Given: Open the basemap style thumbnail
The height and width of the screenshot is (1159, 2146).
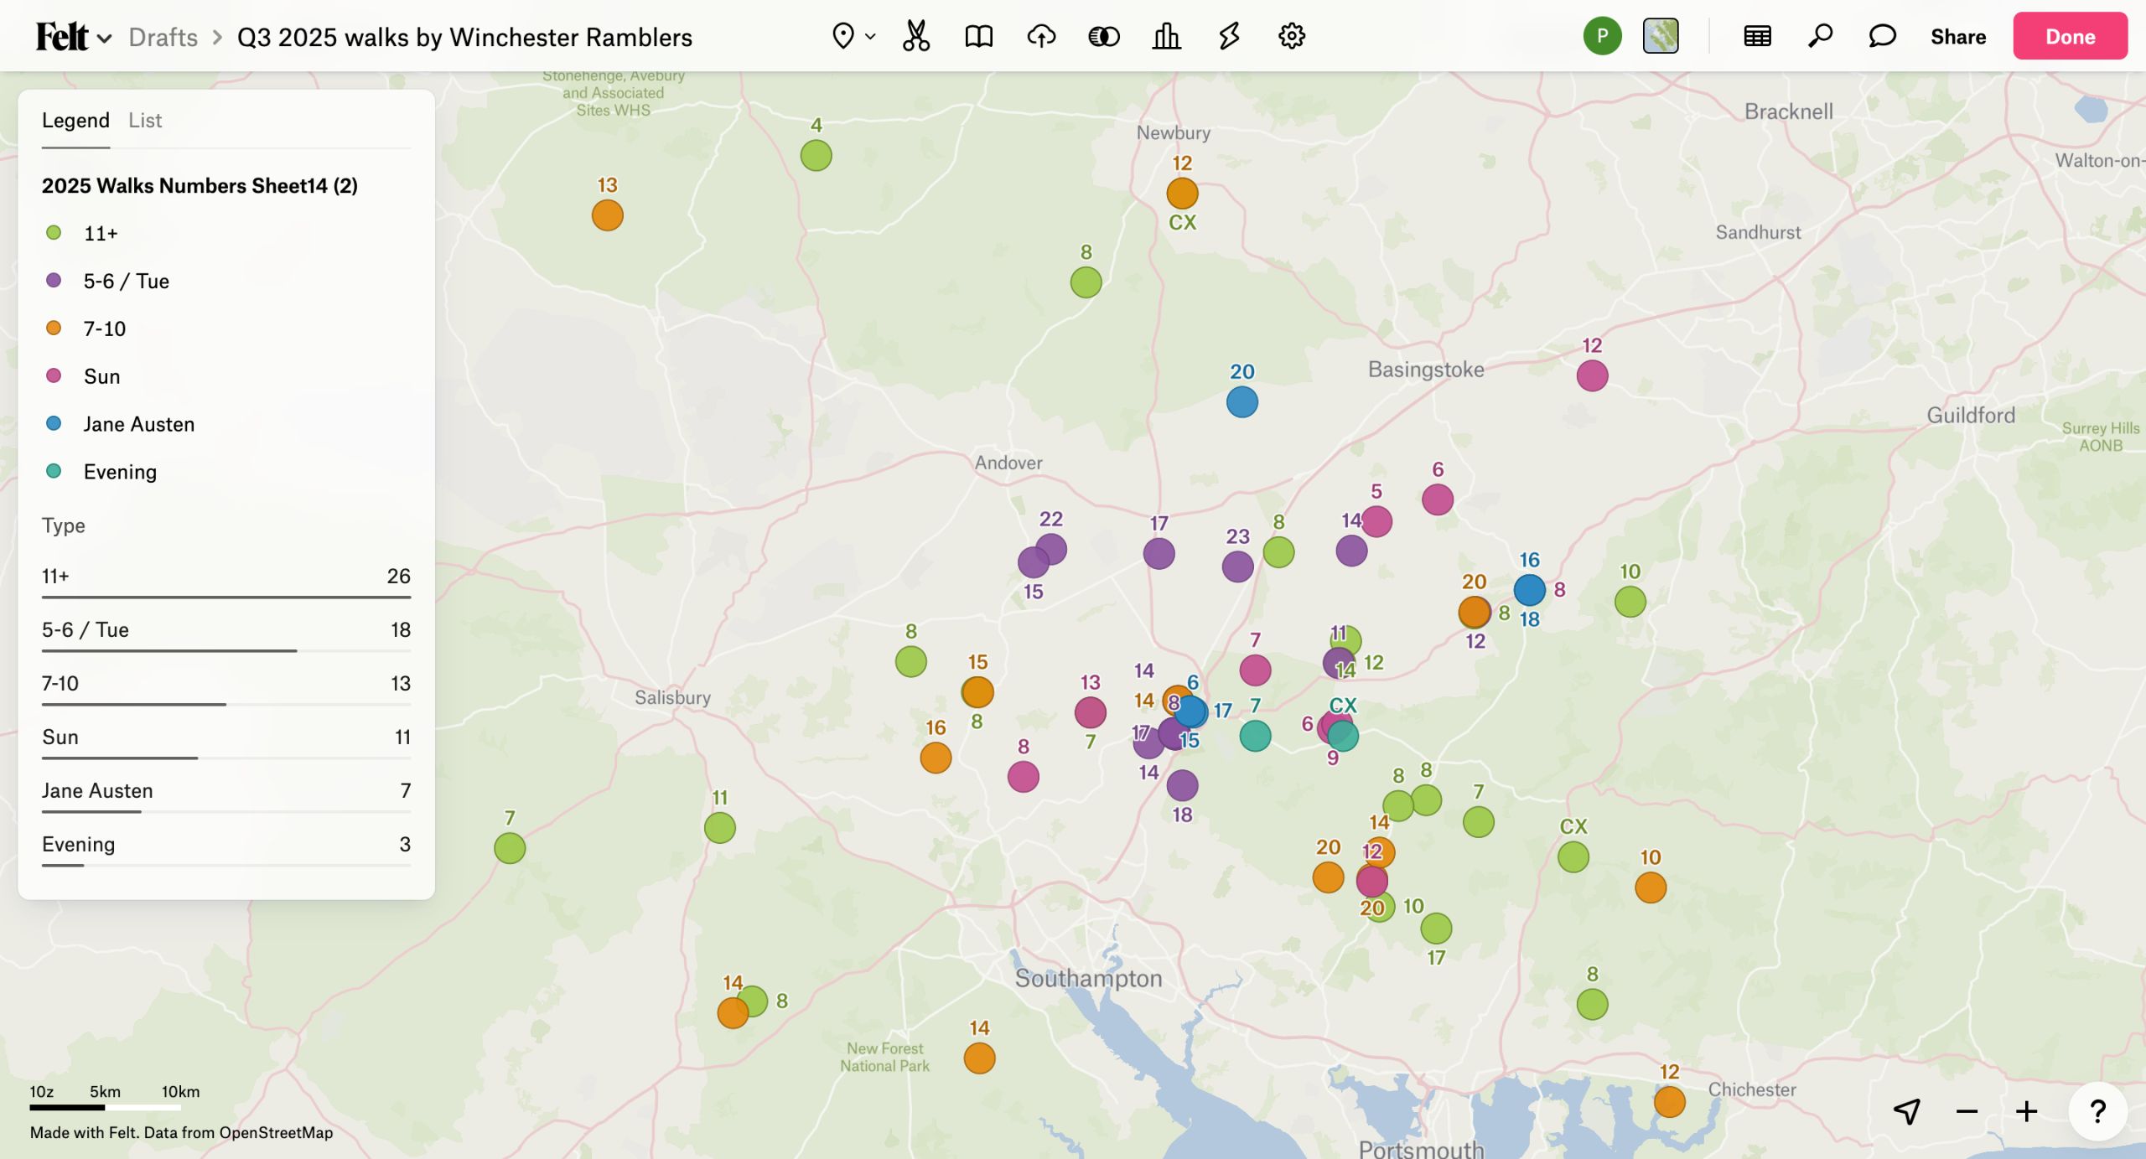Looking at the screenshot, I should pos(1660,36).
